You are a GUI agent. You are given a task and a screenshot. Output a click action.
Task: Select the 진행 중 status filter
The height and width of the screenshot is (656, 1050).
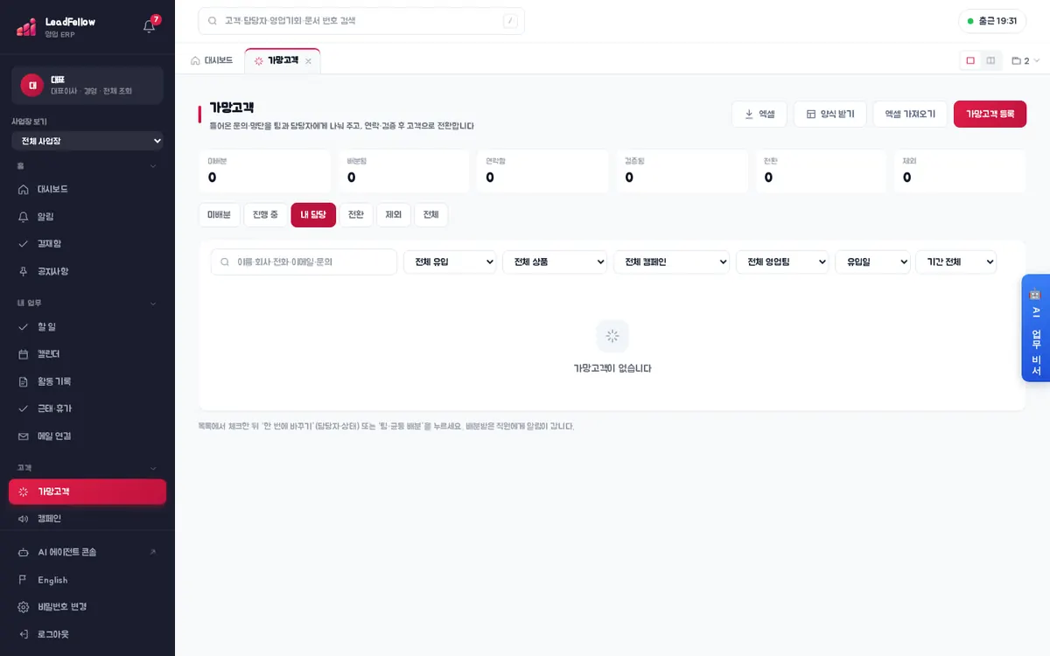pos(265,215)
